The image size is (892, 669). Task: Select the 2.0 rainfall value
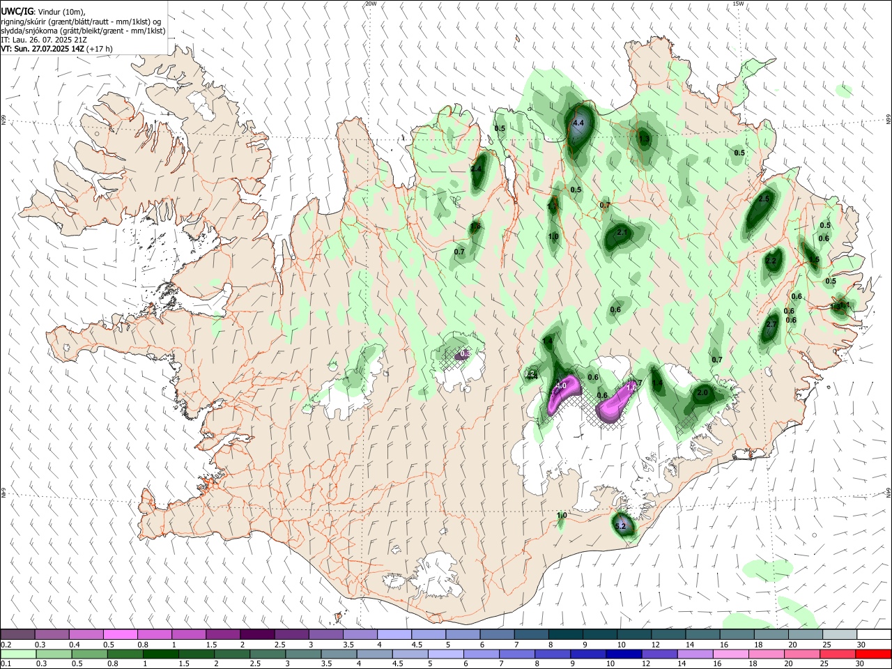click(x=702, y=392)
